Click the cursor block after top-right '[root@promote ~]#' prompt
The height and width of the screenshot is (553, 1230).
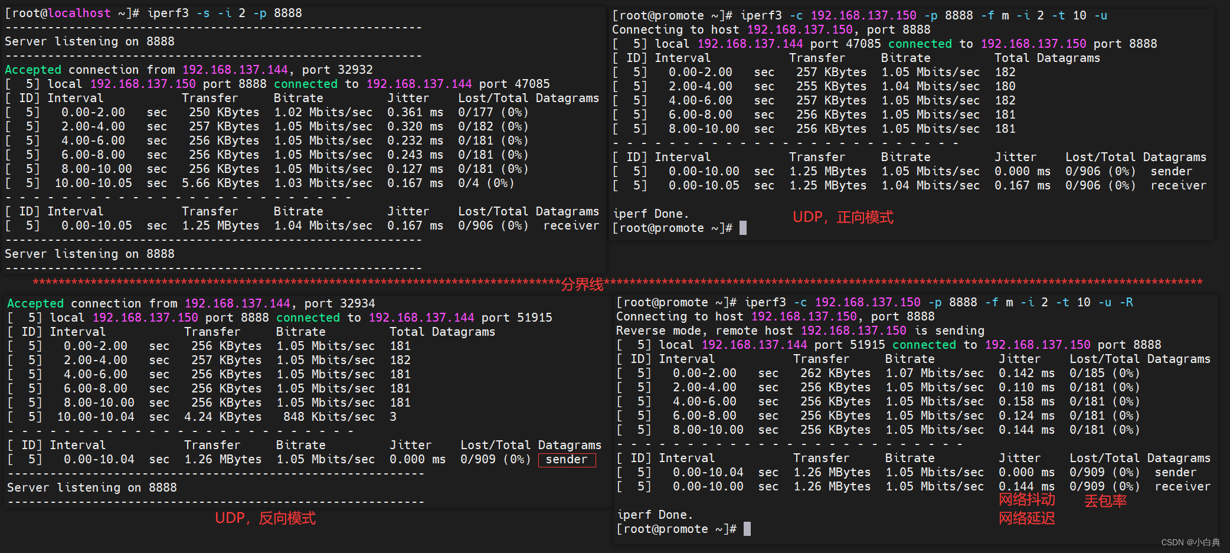pyautogui.click(x=743, y=228)
